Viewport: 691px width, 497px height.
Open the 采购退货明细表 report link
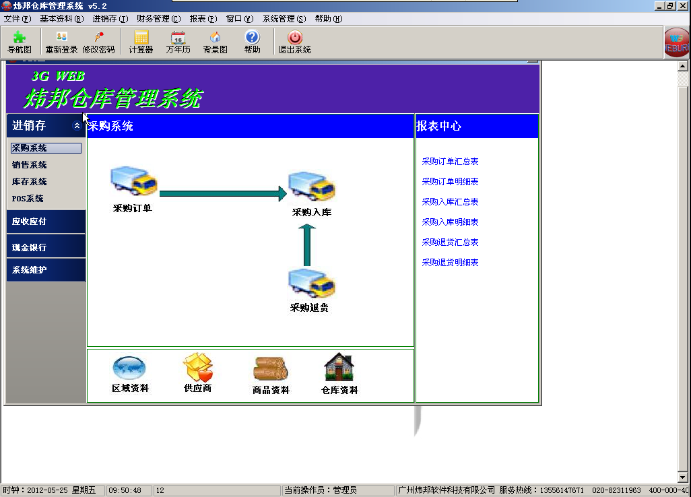[x=450, y=263]
